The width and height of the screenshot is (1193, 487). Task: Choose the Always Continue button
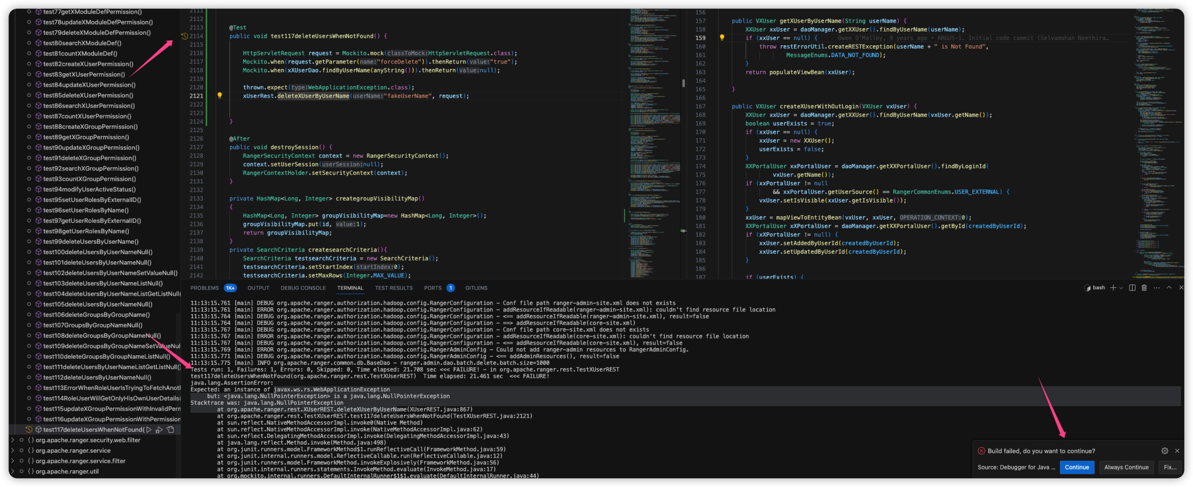click(1126, 467)
